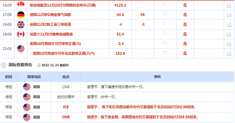Click the Germany flag icon
This screenshot has height=123, width=235.
[21, 15]
